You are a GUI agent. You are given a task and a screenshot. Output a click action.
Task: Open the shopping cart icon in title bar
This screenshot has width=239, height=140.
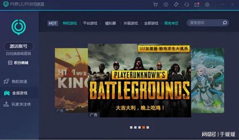tap(155, 4)
